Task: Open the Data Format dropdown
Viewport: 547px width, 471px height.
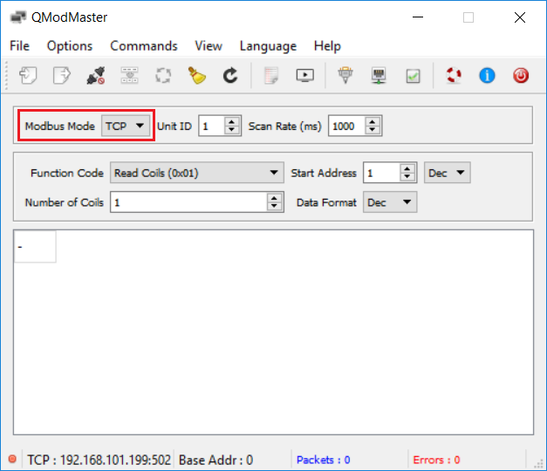Action: [x=390, y=202]
